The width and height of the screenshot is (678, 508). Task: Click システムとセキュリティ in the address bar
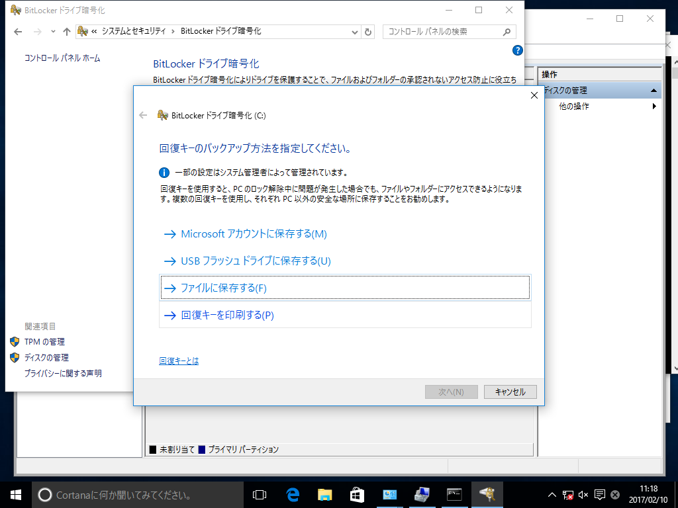(134, 31)
